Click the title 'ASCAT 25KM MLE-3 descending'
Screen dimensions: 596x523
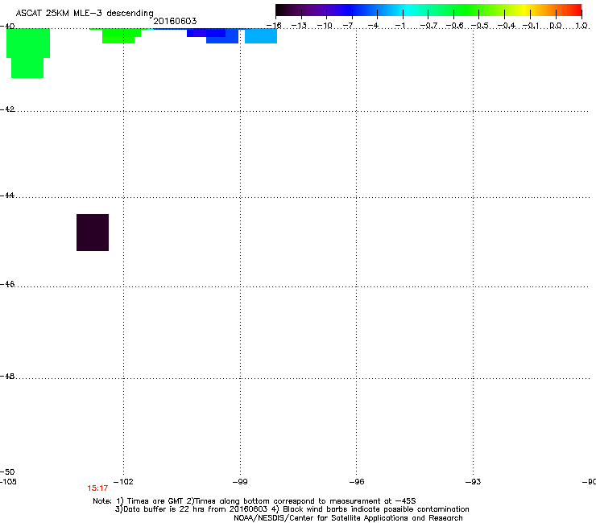85,14
